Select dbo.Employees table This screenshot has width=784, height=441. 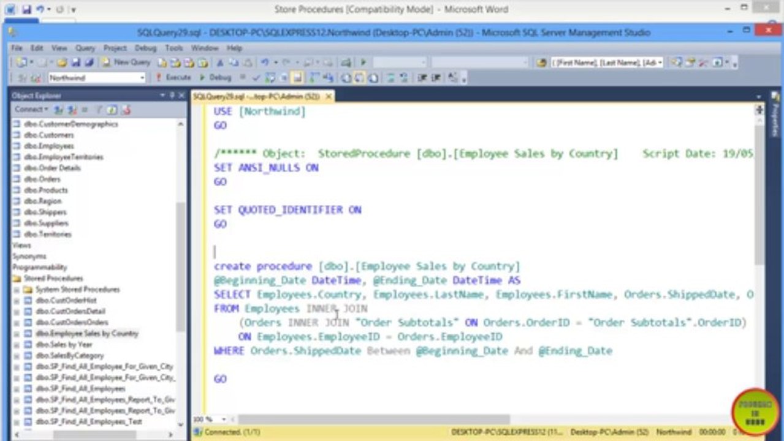click(x=49, y=146)
